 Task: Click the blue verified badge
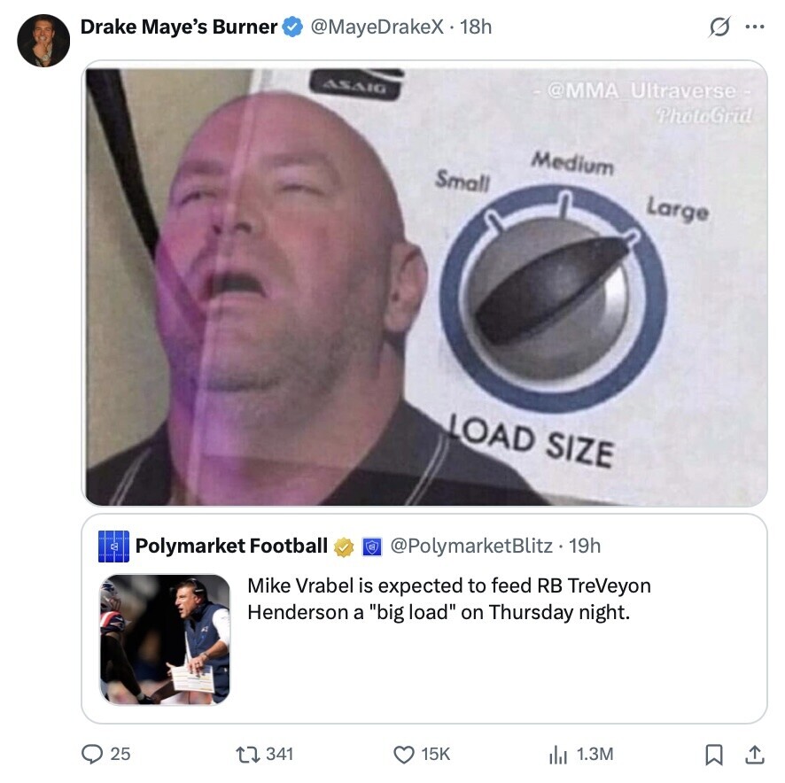292,27
